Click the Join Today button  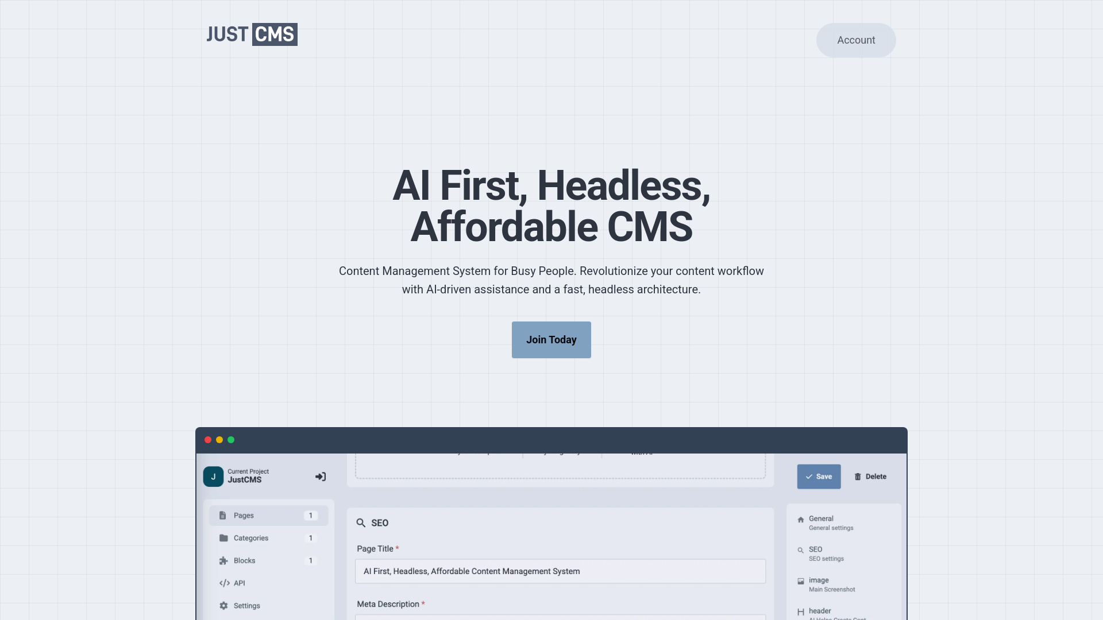[x=551, y=339]
